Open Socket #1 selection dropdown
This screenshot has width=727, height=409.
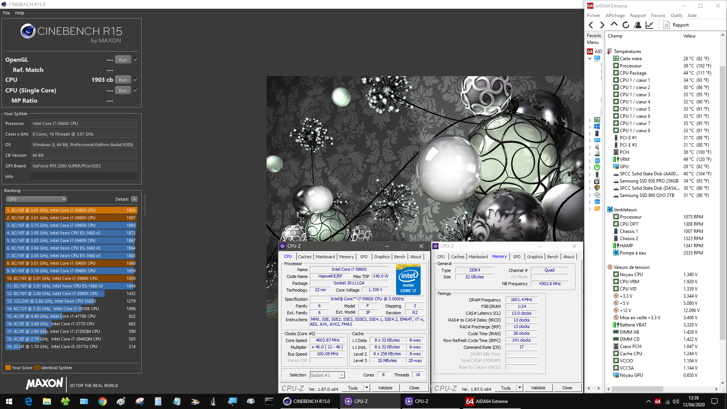pyautogui.click(x=327, y=375)
